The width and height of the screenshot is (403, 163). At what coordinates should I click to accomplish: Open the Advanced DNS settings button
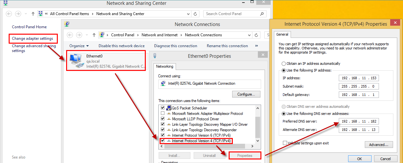[x=379, y=145]
